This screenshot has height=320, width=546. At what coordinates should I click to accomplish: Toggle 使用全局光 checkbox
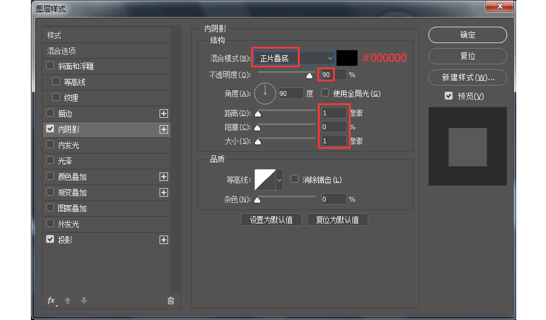[325, 93]
